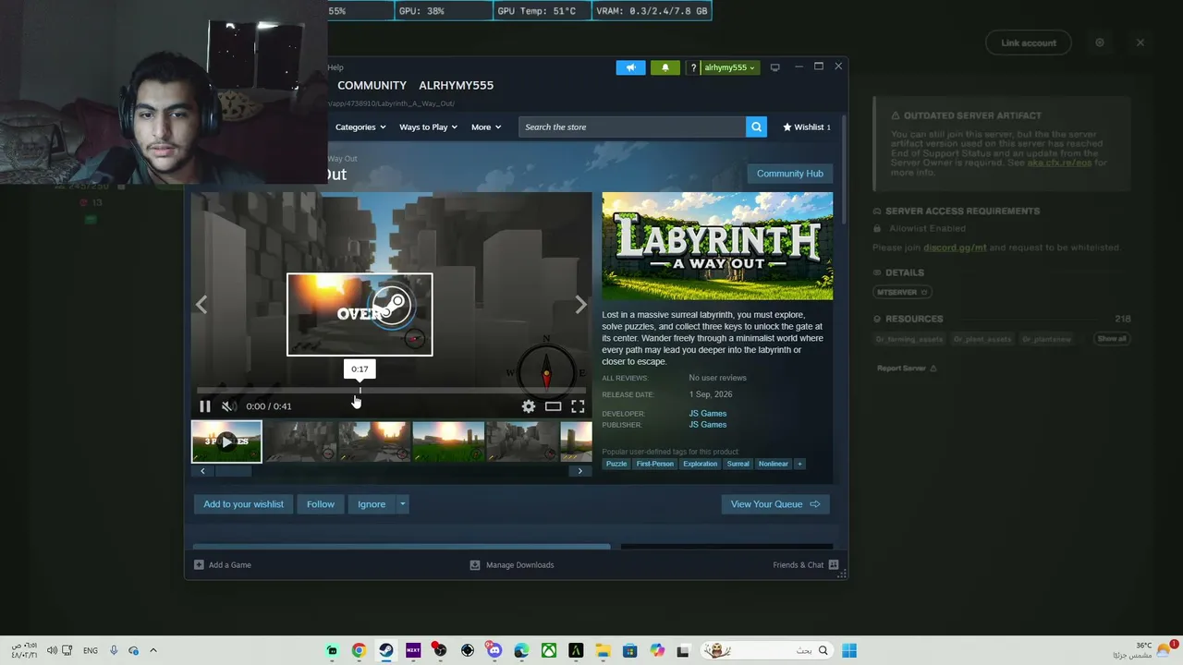
Task: Click the Steam taskbar icon
Action: (385, 650)
